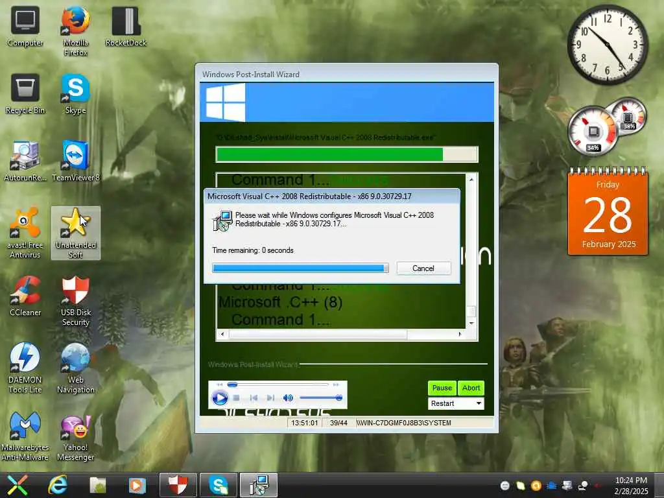Open the Restart action dropdown

coord(456,403)
